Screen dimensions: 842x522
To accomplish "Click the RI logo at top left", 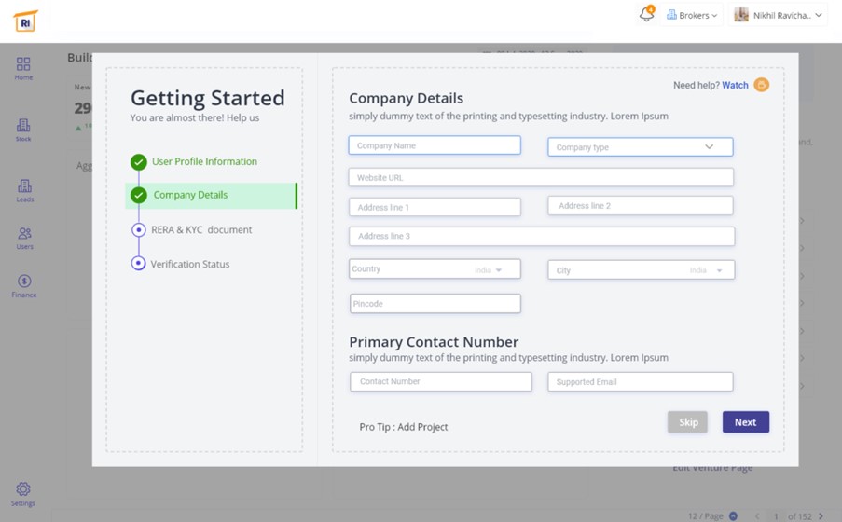I will pos(25,21).
